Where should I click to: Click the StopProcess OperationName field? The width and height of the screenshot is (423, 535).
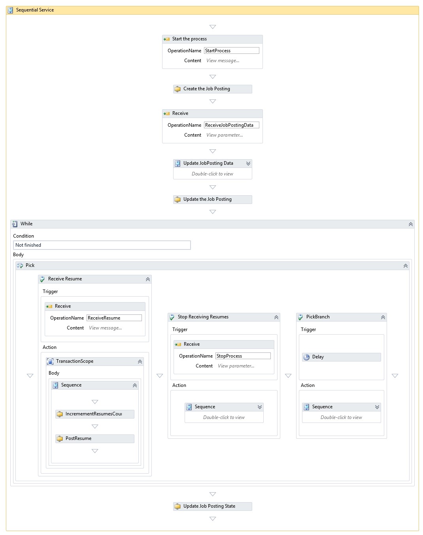click(x=243, y=356)
